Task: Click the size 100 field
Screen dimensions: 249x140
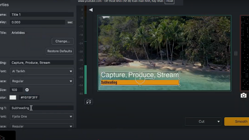Action: 16,90
